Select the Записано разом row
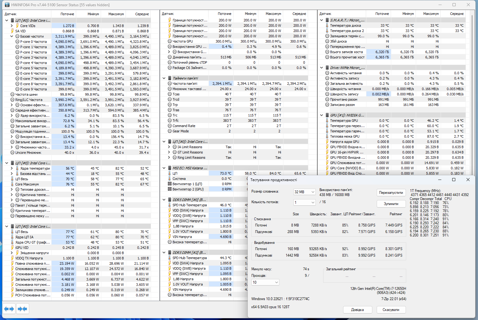 tap(392, 105)
